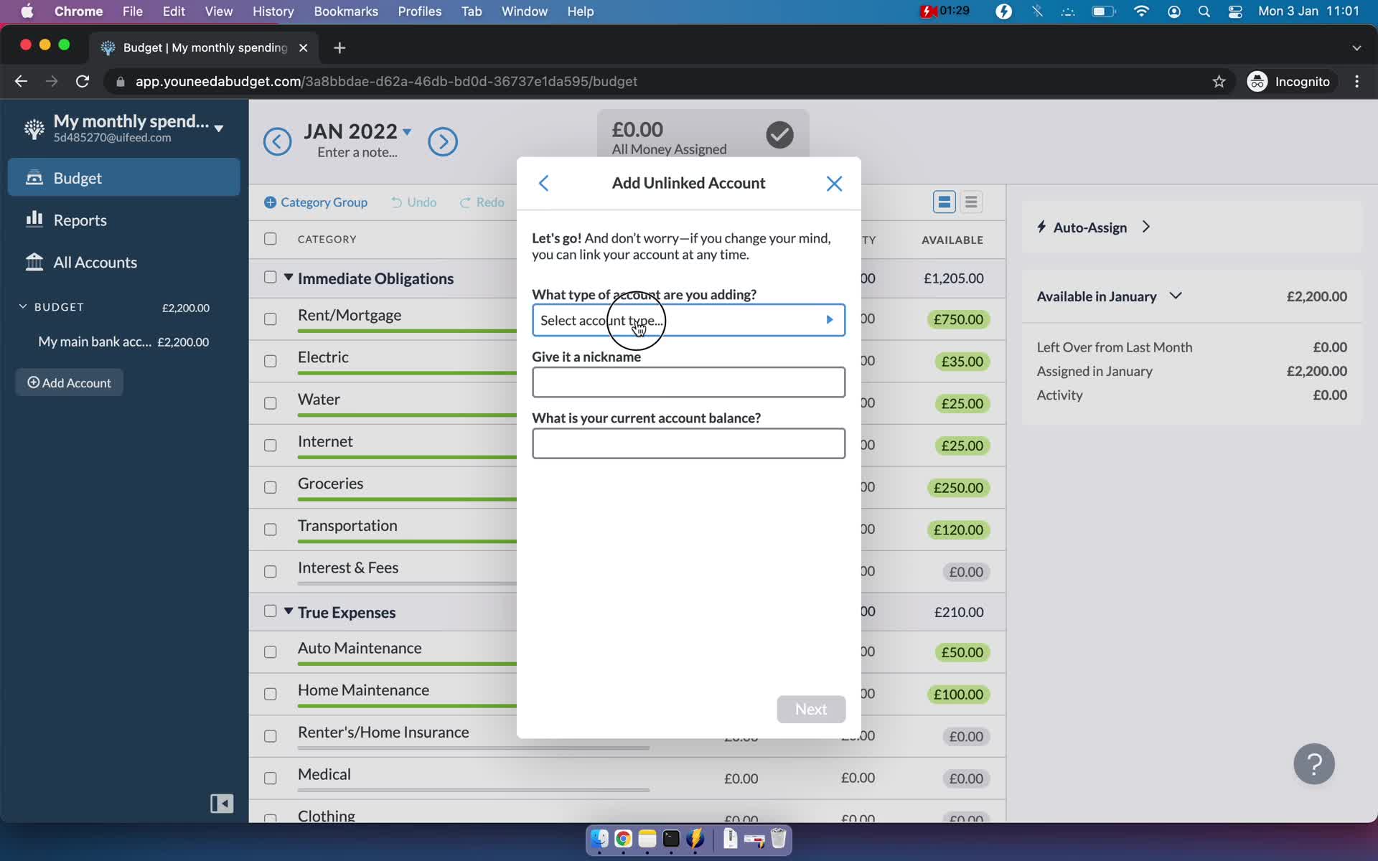Screen dimensions: 1378x861
Task: Expand True Expenses category group
Action: [288, 611]
